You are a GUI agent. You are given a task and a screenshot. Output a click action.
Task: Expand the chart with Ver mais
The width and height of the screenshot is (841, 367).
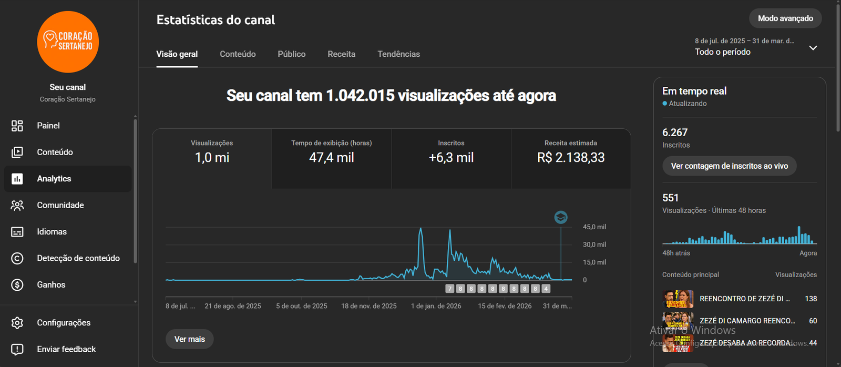[190, 339]
